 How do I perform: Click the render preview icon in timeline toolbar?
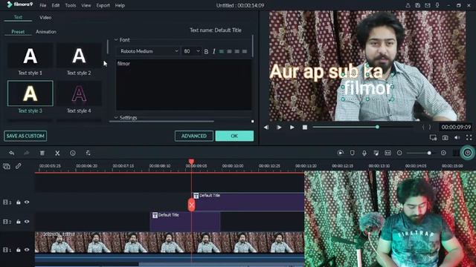click(x=341, y=154)
